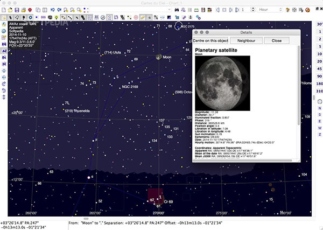Click the Moon image in Details
Viewport: 323px width, 230px height.
[222, 83]
